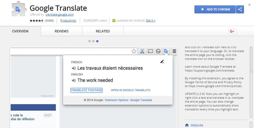Screen dimensions: 254x128
Task: Switch to the Overview tab
Action: (20, 31)
